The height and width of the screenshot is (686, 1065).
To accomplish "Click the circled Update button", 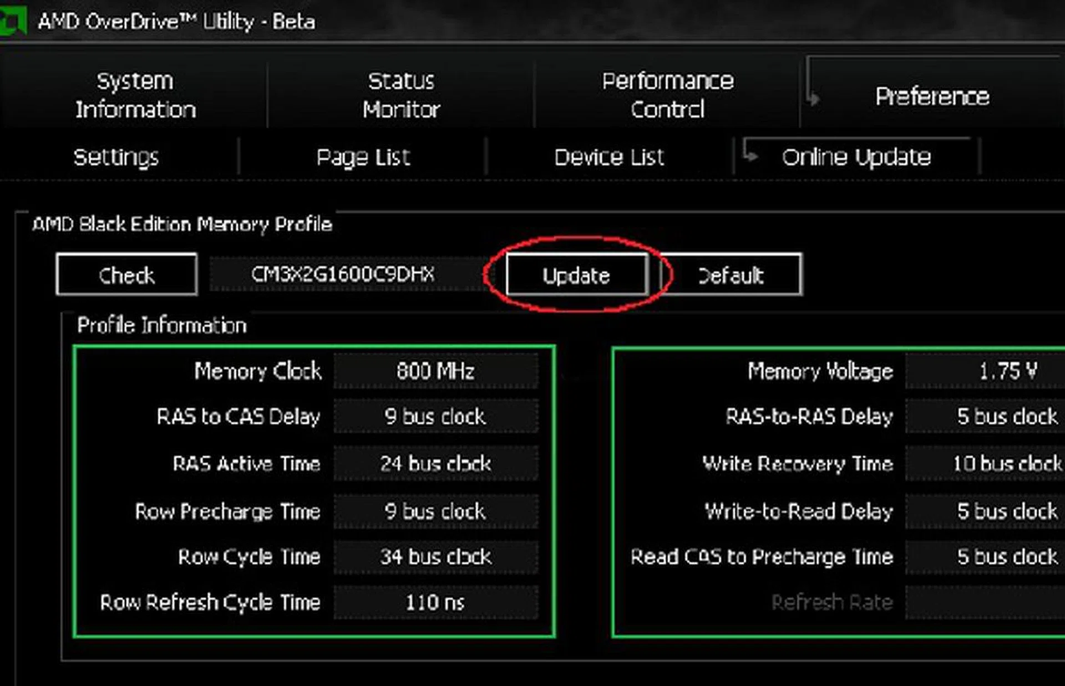I will pyautogui.click(x=577, y=275).
